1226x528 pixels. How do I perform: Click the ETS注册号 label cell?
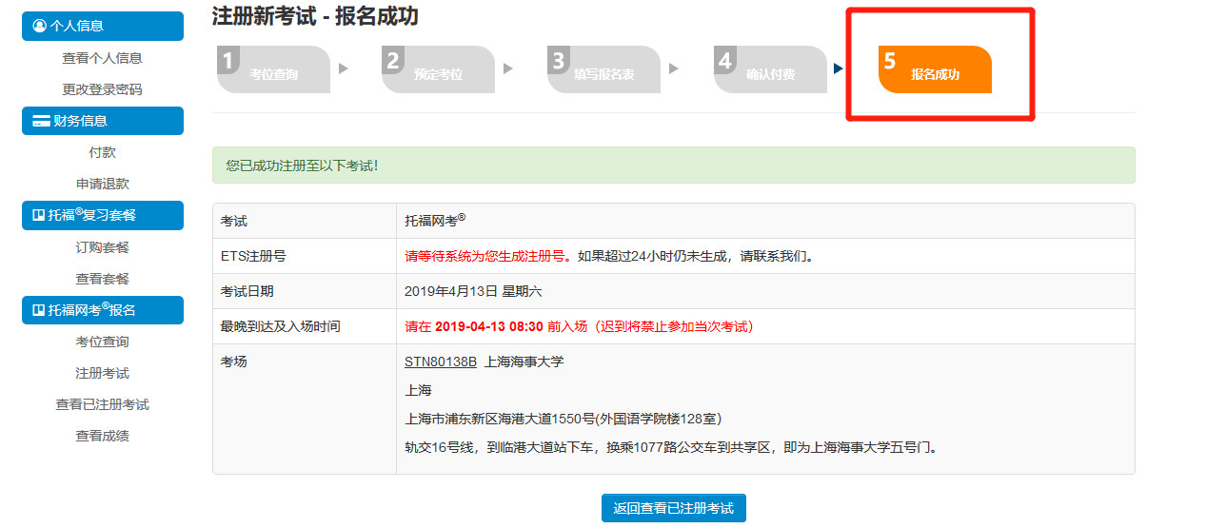point(305,256)
